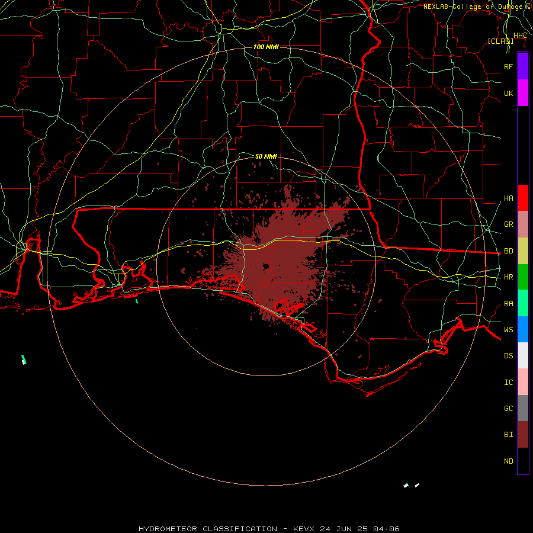Click the DS white legend swatch

[523, 355]
